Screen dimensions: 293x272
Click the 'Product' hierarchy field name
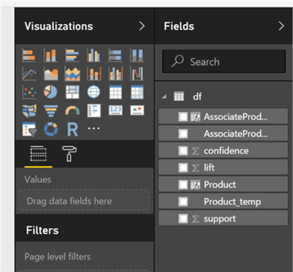pos(220,184)
